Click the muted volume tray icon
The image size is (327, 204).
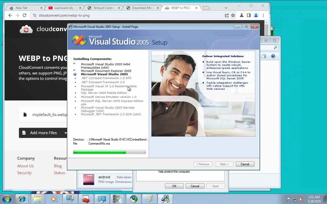coord(301,199)
